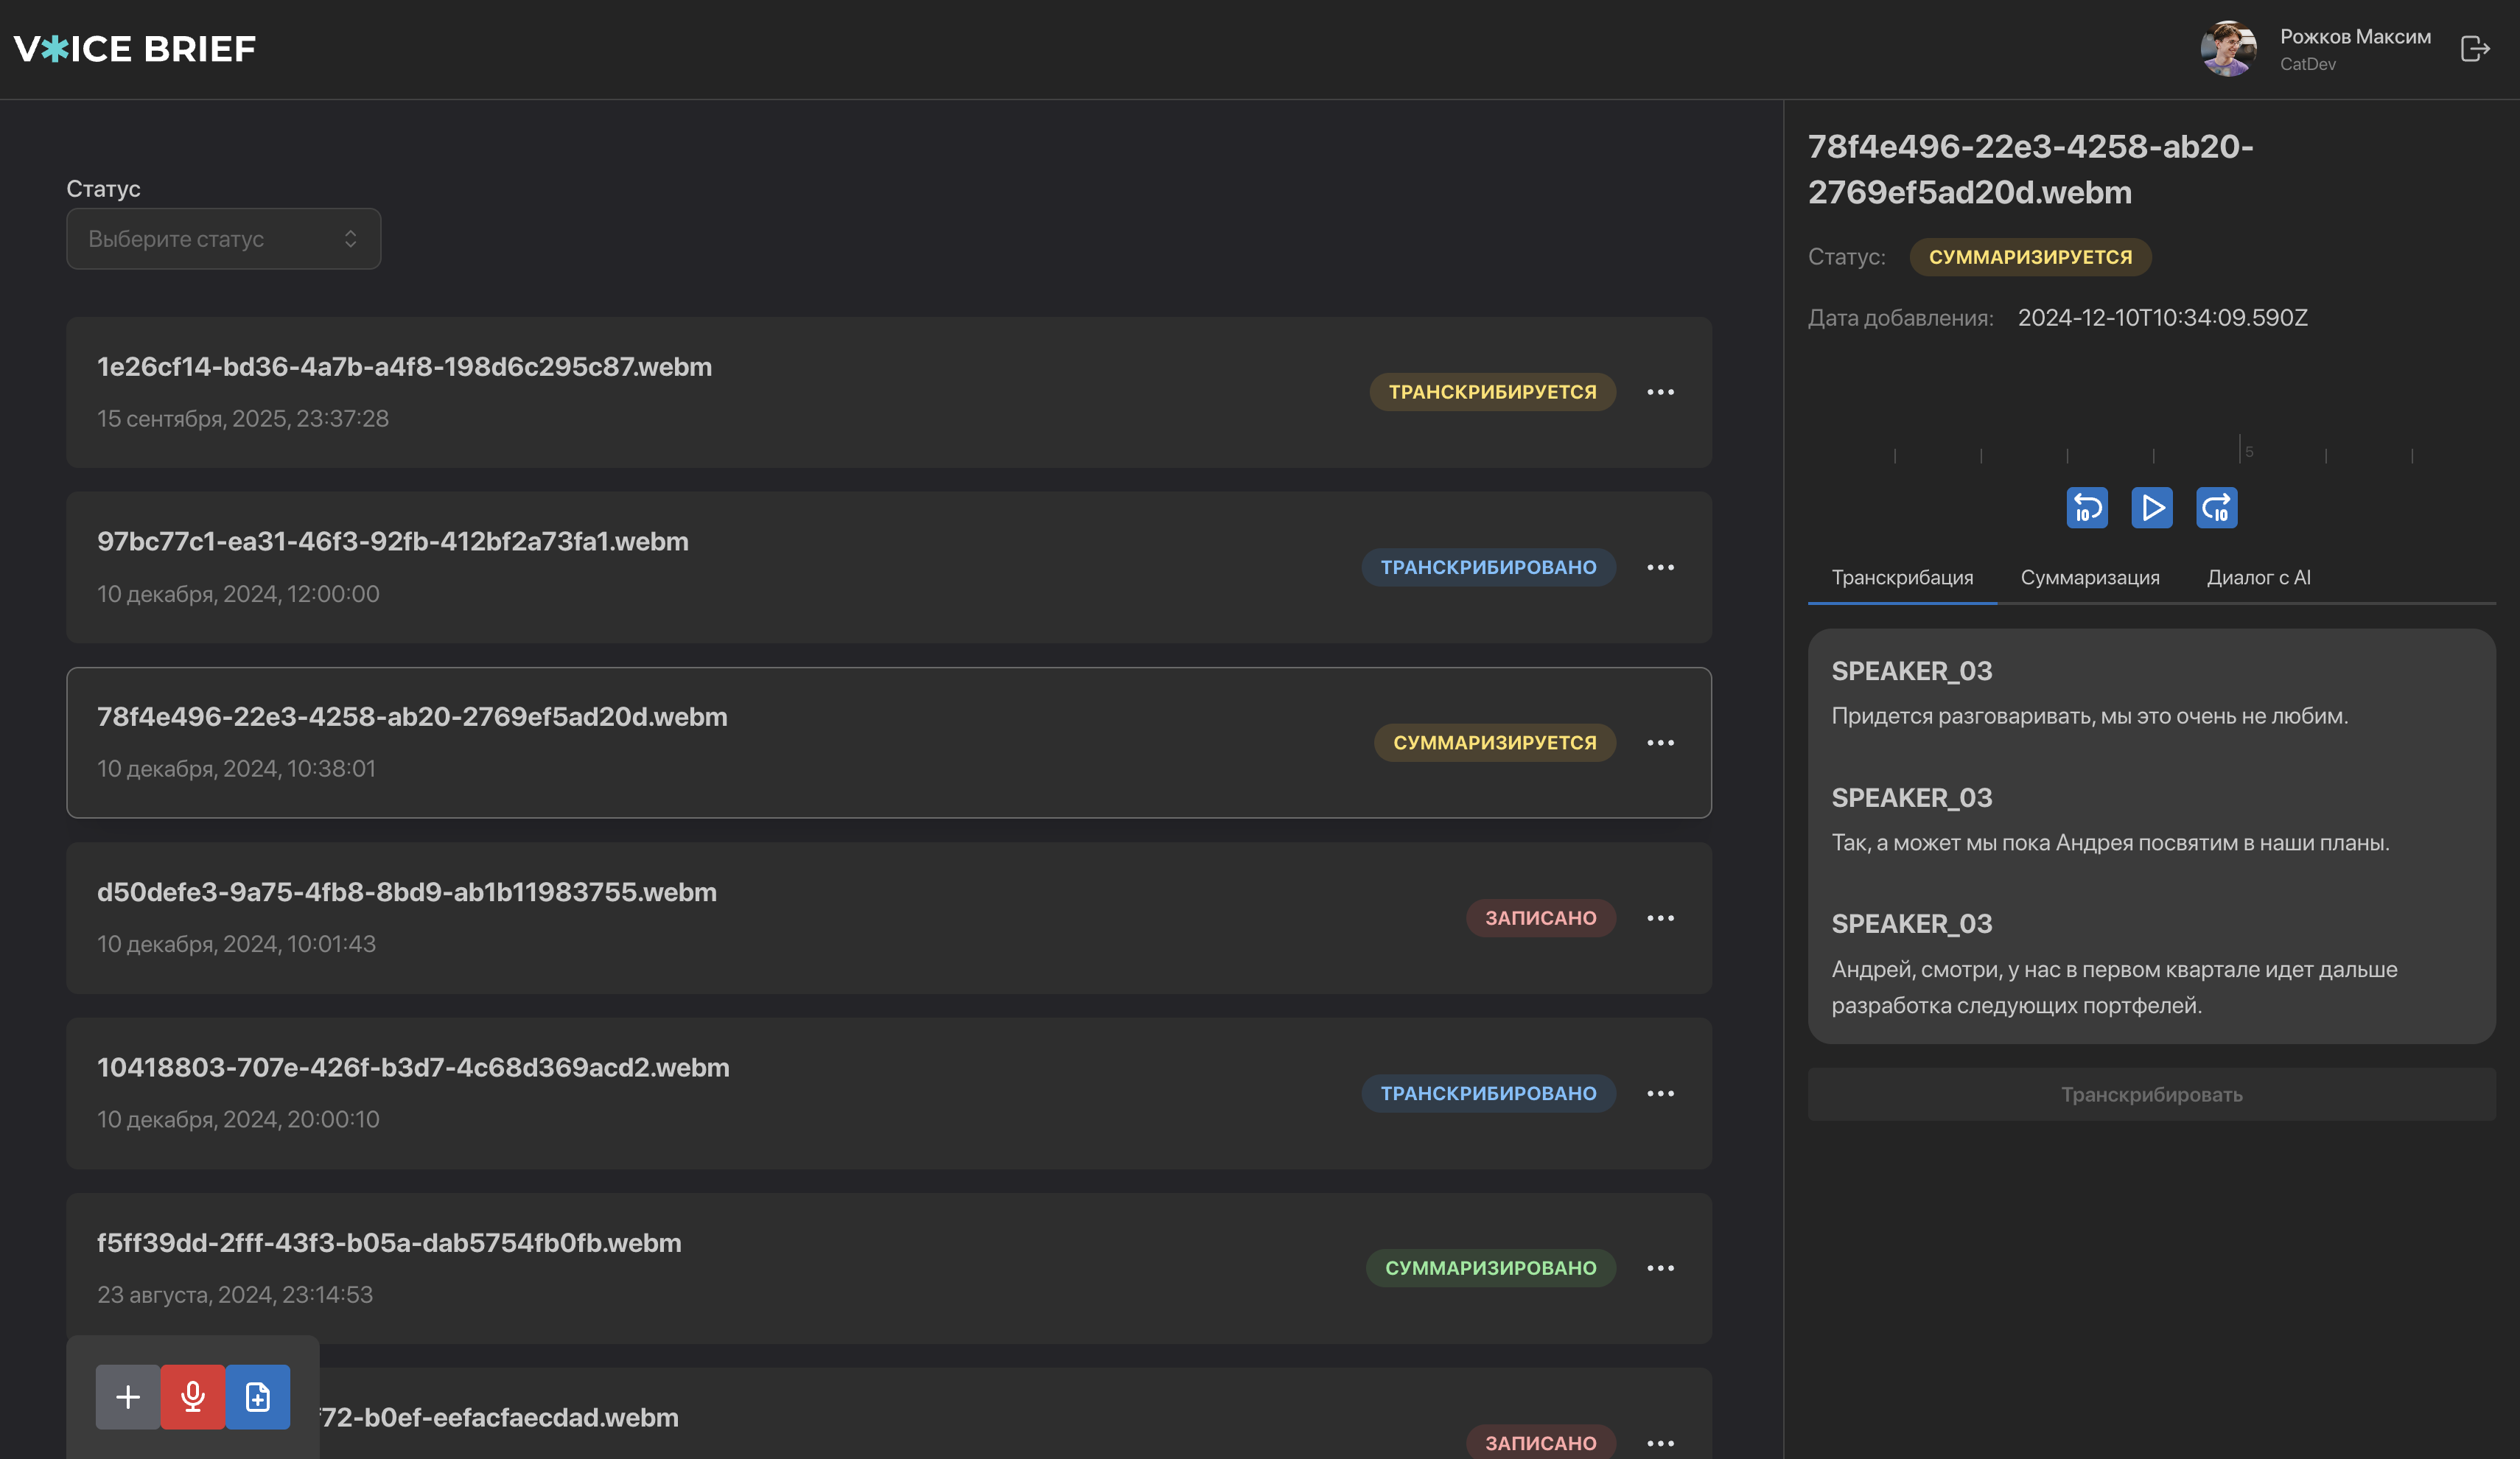Open three-dot menu for 97bc77c1 recording
This screenshot has width=2520, height=1459.
click(x=1660, y=567)
